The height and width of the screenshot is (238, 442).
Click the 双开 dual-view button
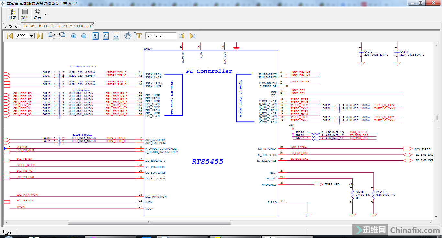coord(25,14)
